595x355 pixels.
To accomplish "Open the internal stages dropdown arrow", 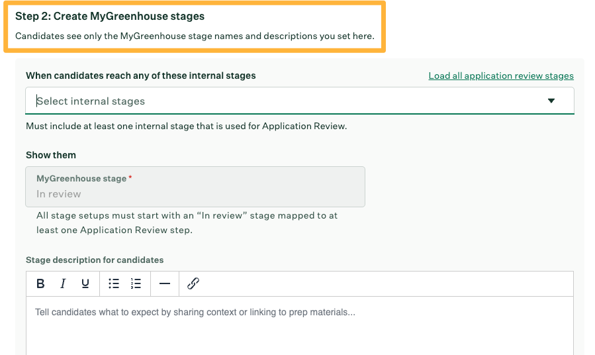I will pyautogui.click(x=551, y=101).
